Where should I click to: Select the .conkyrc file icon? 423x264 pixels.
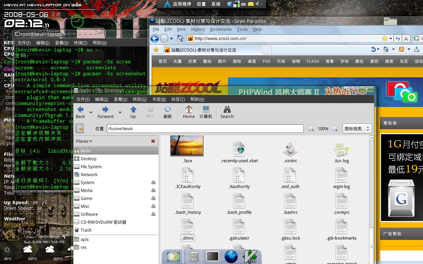pos(341,201)
